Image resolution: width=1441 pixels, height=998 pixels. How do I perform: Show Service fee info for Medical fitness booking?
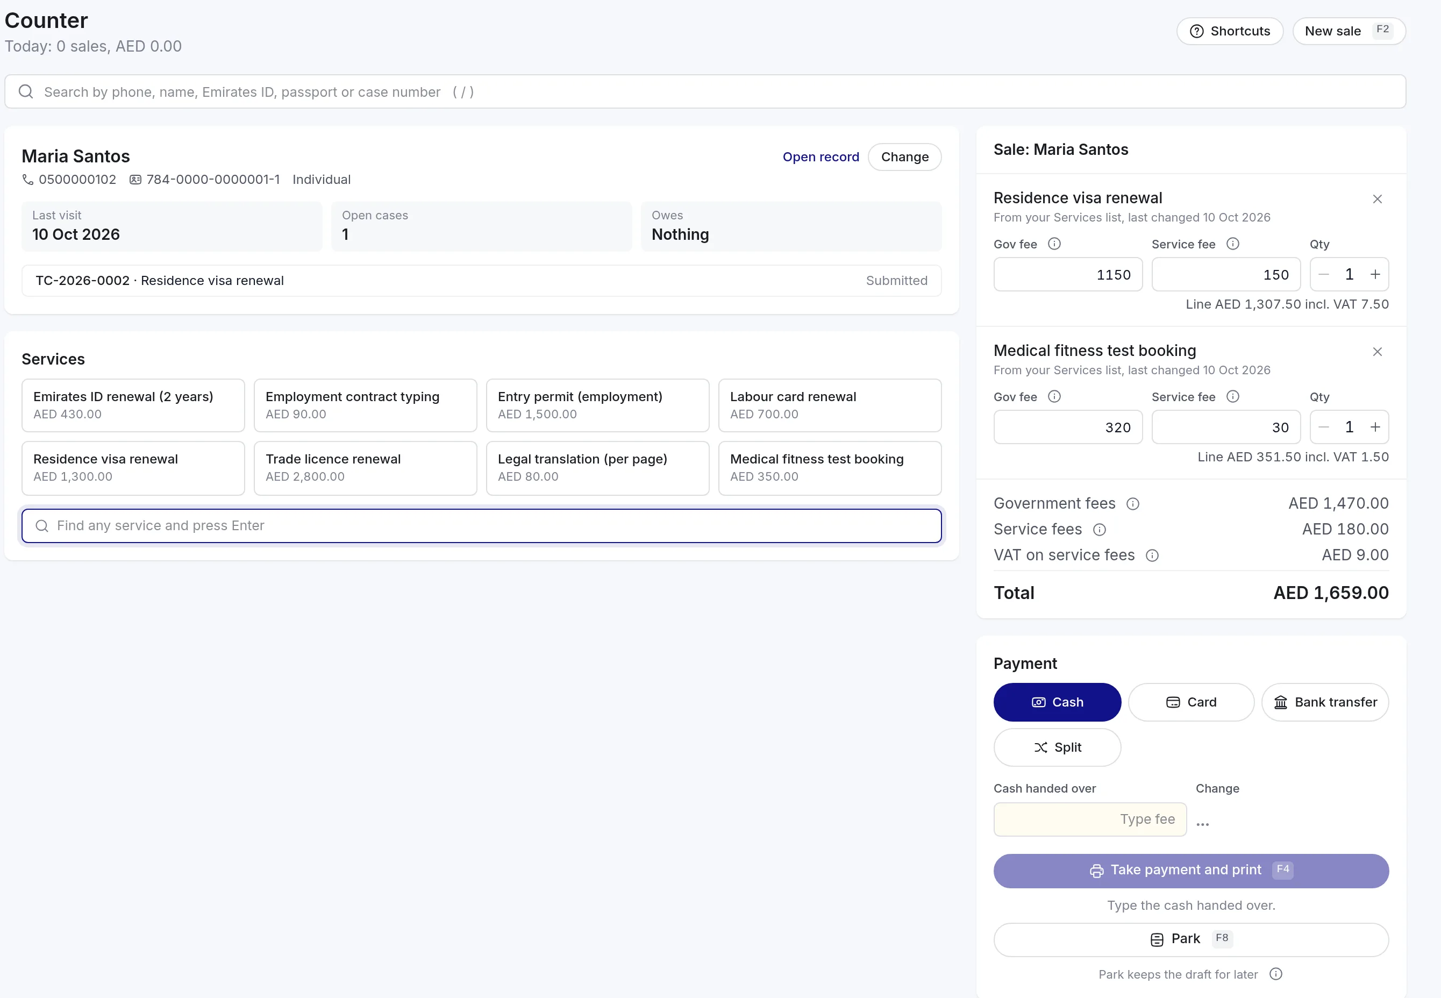pos(1232,396)
